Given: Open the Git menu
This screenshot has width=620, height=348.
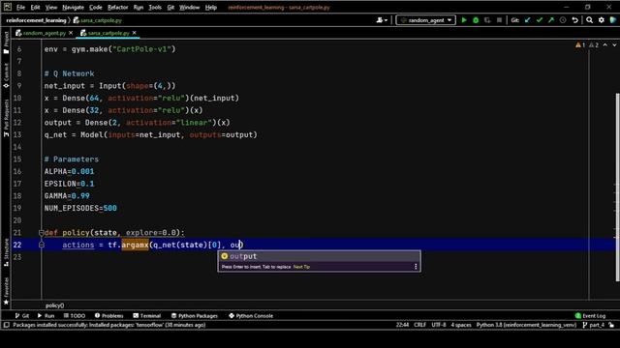Looking at the screenshot, I should pos(170,7).
